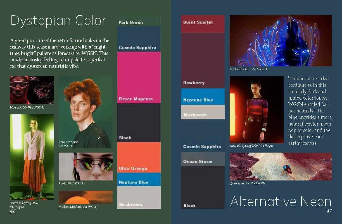Select the "Tony Ottosson. Via WGSN." caption
The image size is (342, 224).
pos(69,144)
